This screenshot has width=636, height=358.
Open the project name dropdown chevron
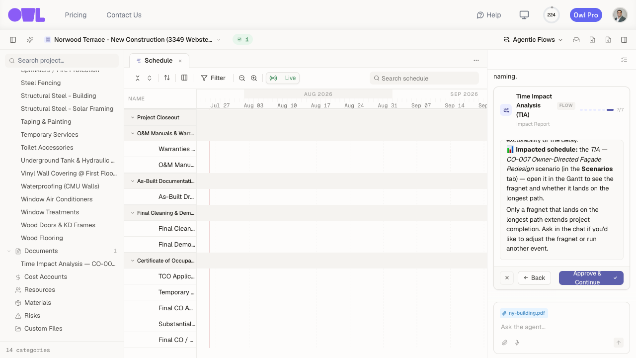pos(219,40)
